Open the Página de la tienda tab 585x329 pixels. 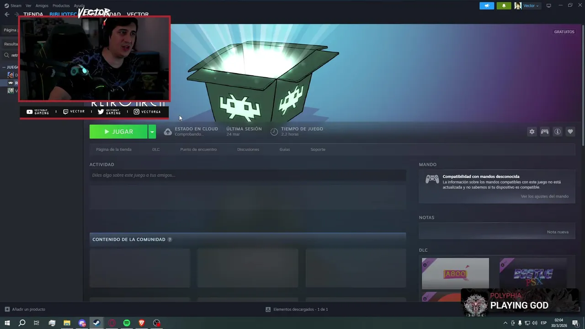point(114,149)
